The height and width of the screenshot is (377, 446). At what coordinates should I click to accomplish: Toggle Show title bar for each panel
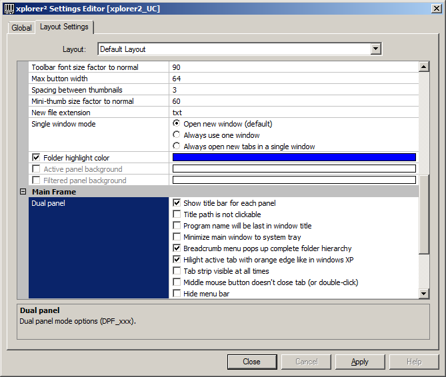177,203
